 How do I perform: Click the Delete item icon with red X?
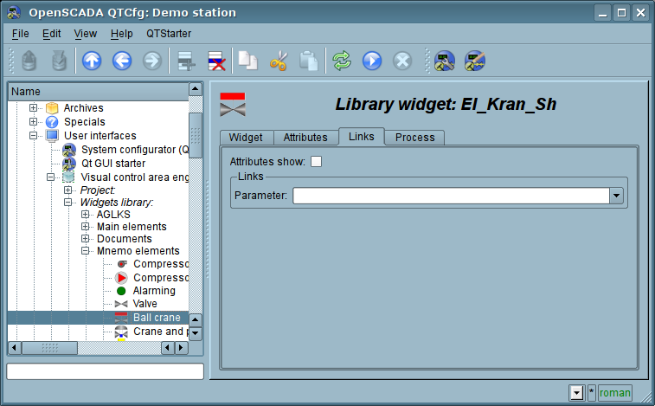tap(215, 61)
